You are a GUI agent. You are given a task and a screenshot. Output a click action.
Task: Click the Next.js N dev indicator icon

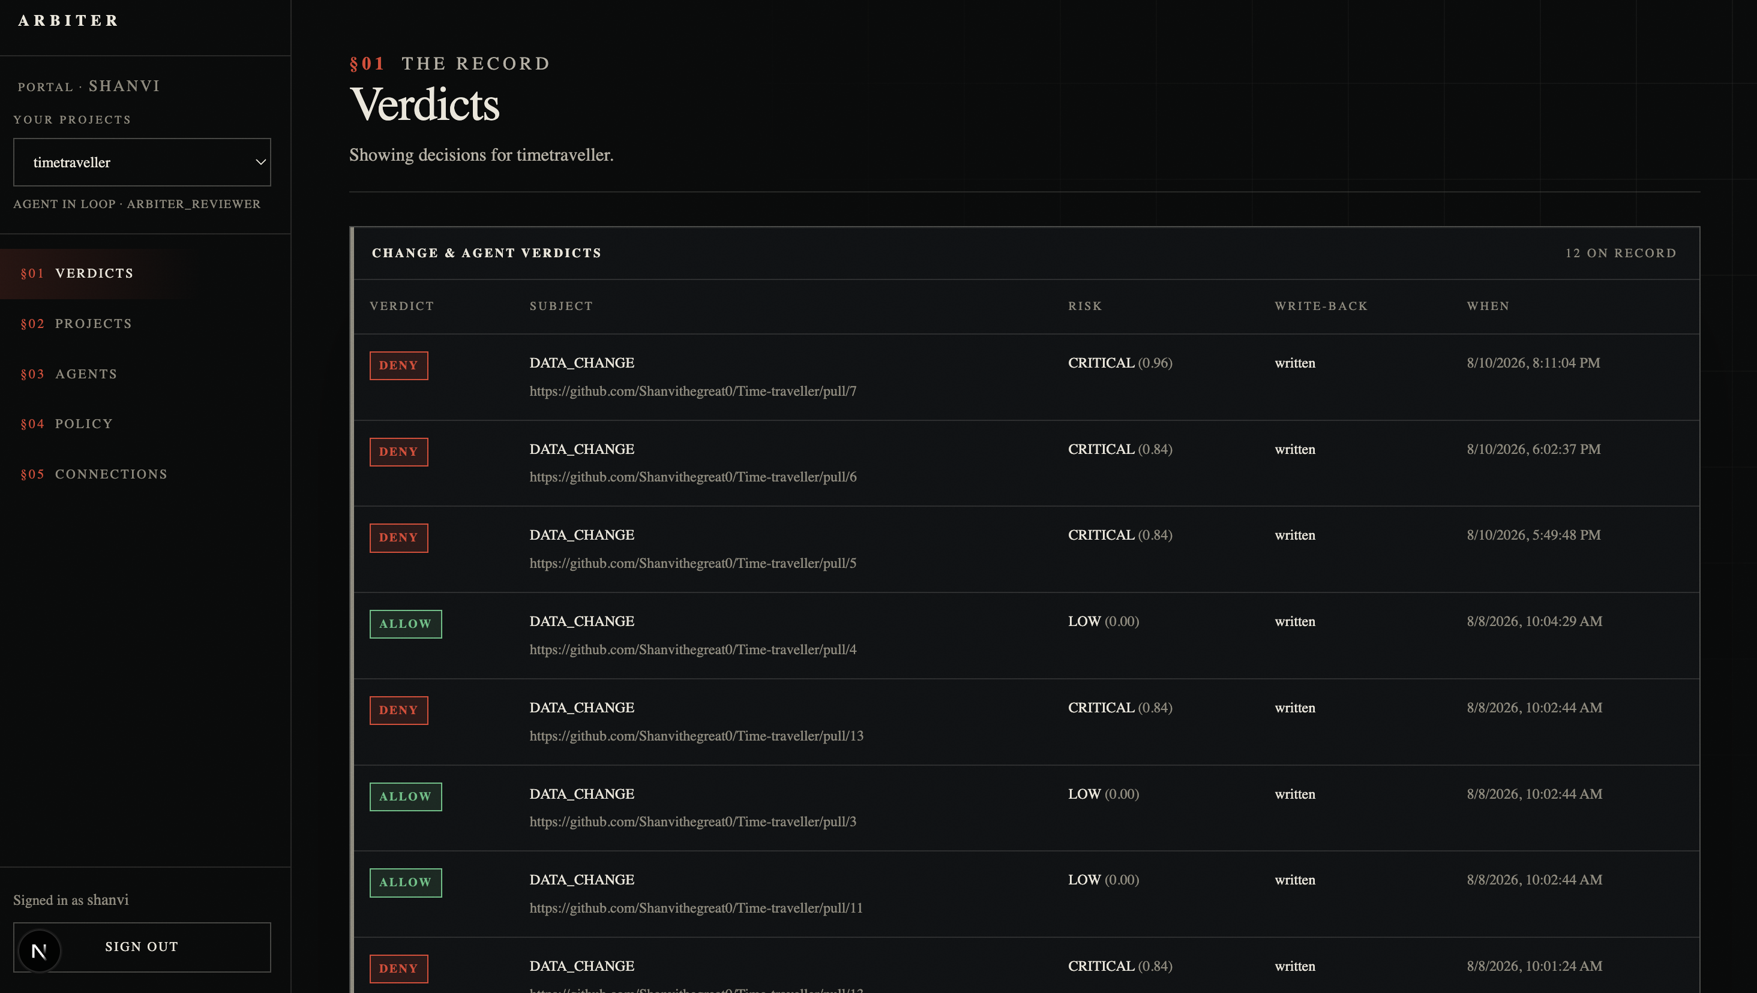[39, 950]
